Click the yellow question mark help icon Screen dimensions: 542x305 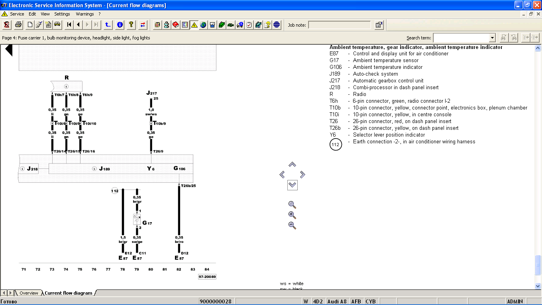[131, 25]
